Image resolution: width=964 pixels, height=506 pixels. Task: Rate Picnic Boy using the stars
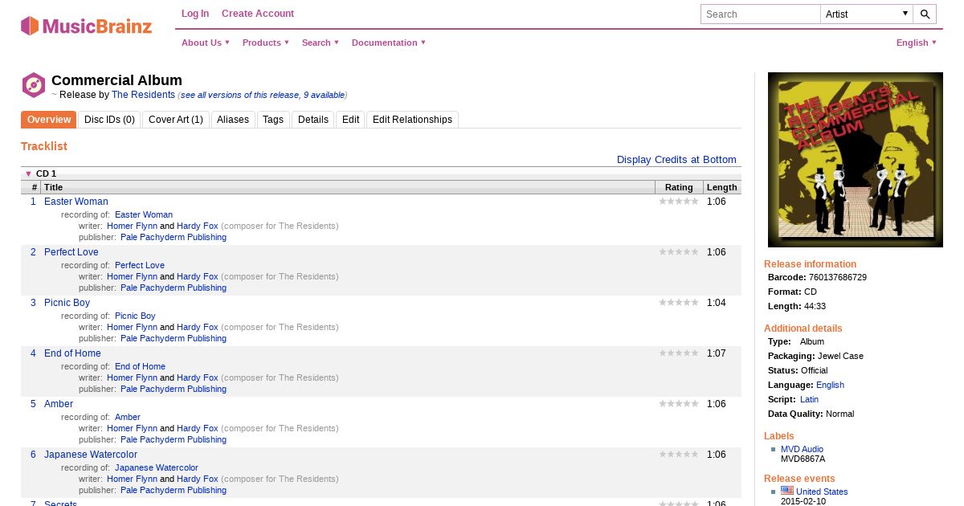tap(679, 303)
